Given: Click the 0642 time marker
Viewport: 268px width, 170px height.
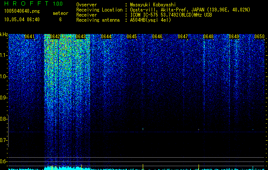Looking at the screenshot, I should click(55, 37).
